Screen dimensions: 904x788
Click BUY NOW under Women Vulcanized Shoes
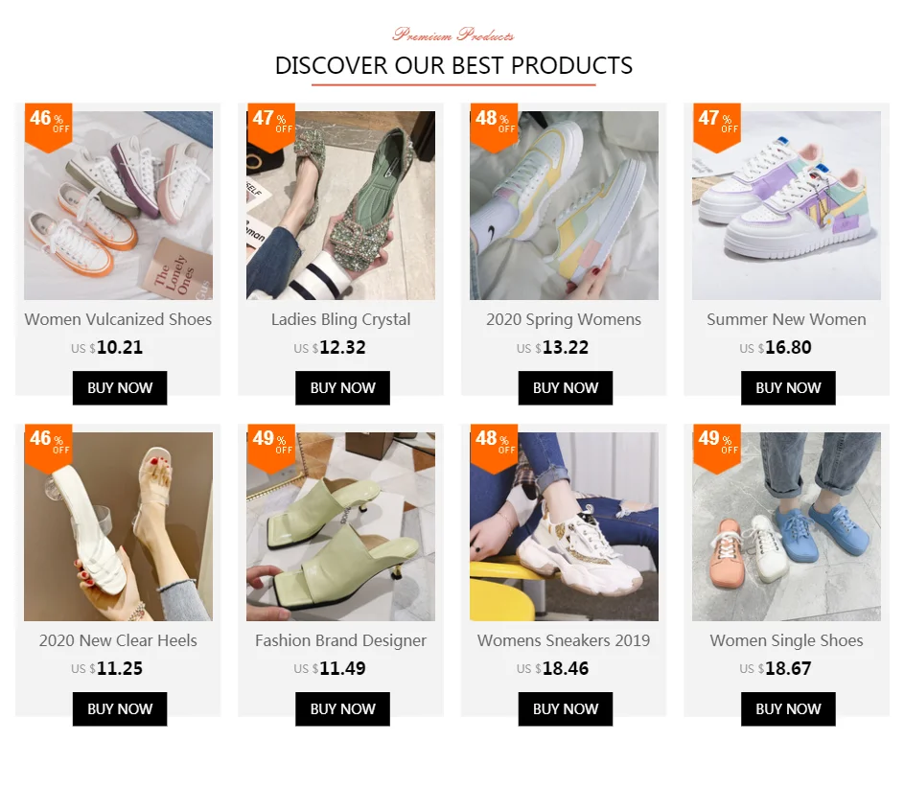coord(120,388)
